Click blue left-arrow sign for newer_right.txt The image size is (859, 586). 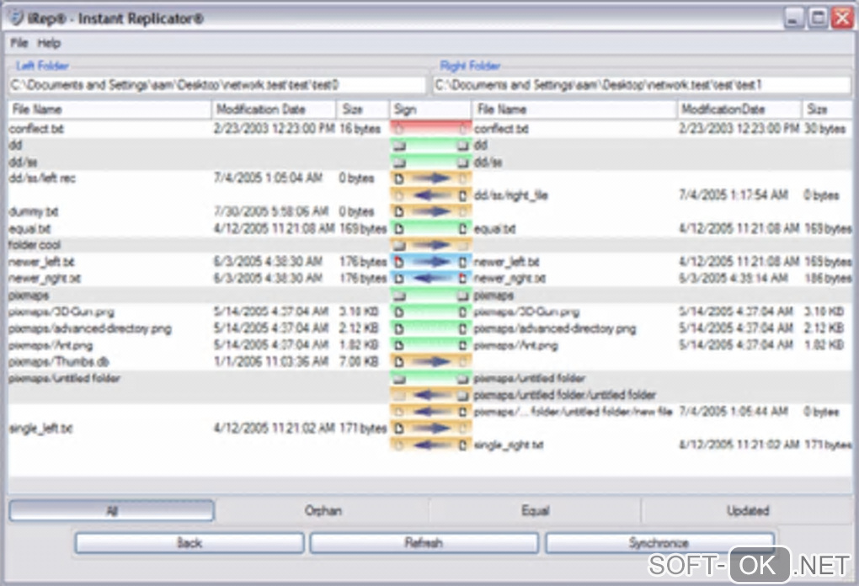[430, 279]
